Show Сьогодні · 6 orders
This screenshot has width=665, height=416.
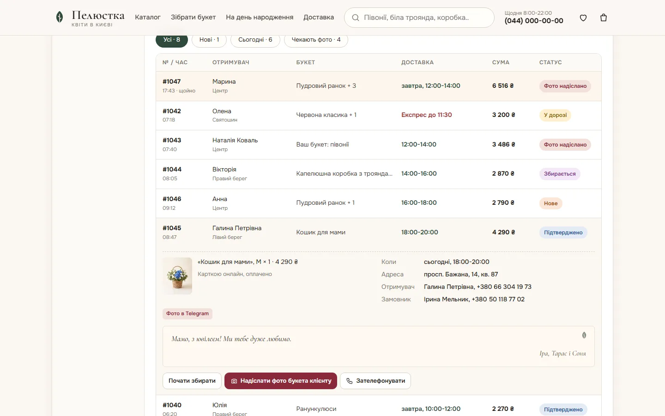[x=255, y=40]
